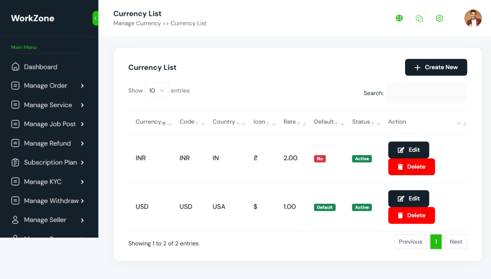This screenshot has width=491, height=279.
Task: Click the dollar symbol in the USD row
Action: (x=255, y=207)
